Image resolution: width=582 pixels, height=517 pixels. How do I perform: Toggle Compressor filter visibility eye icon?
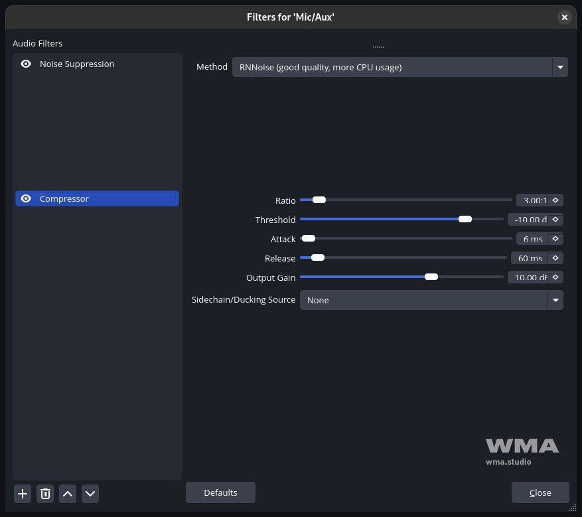(x=26, y=198)
